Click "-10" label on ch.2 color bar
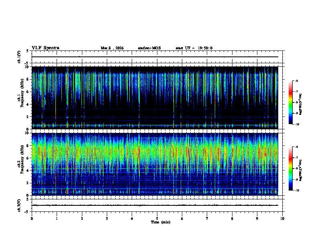Viewport: 318px width, 245px height. tap(297, 191)
